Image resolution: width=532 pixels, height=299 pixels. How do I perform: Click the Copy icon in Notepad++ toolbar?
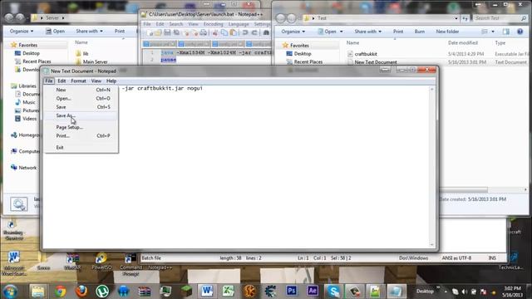[x=224, y=33]
